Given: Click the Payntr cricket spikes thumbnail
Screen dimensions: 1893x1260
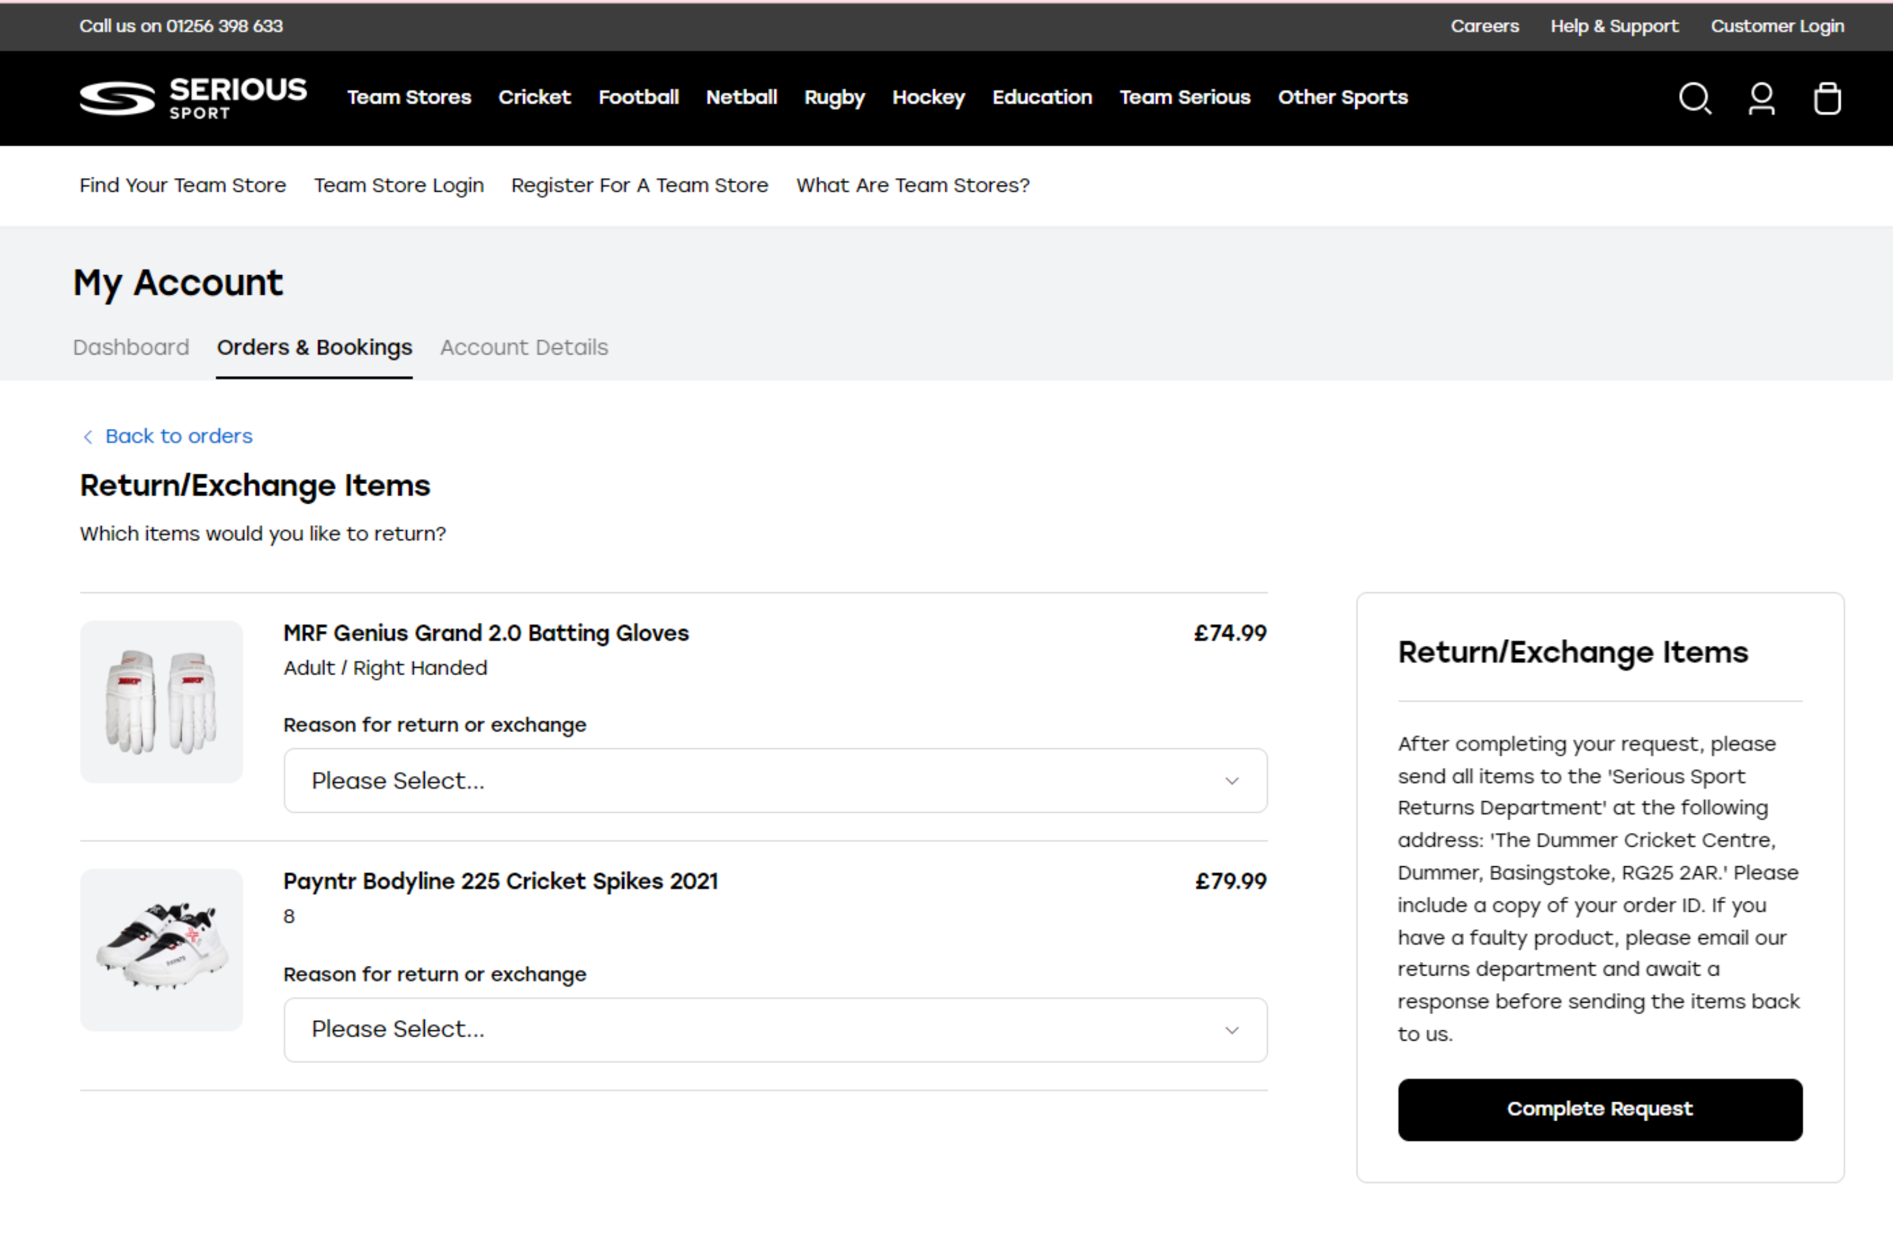Looking at the screenshot, I should (162, 950).
